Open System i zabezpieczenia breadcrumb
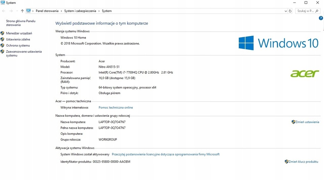The height and width of the screenshot is (180, 324). pos(80,11)
